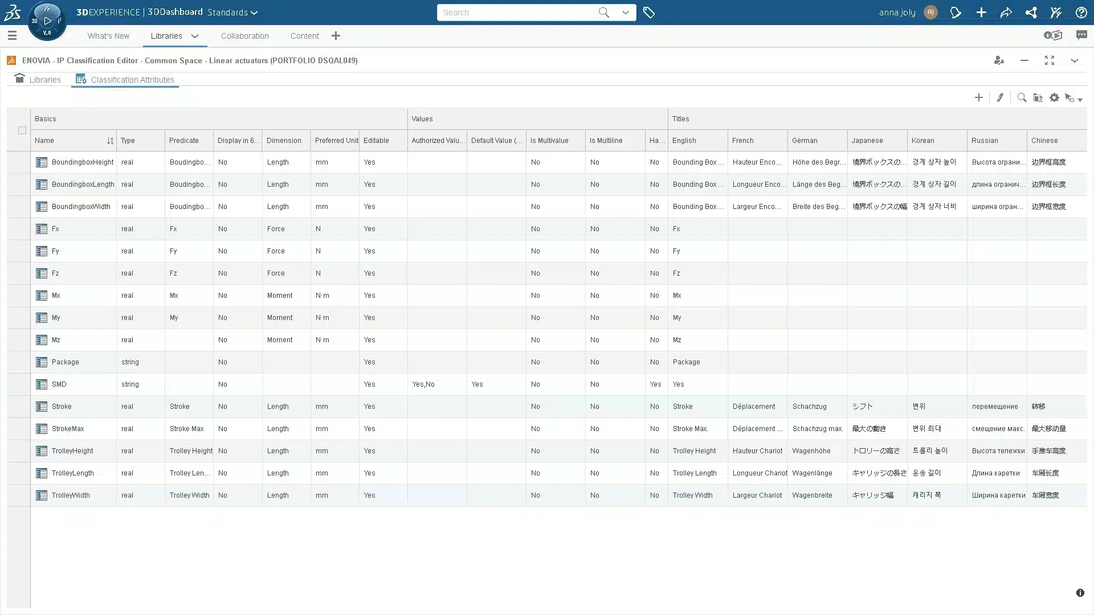The image size is (1094, 615).
Task: Select the BoundingboxHeight attribute row icon
Action: [42, 162]
